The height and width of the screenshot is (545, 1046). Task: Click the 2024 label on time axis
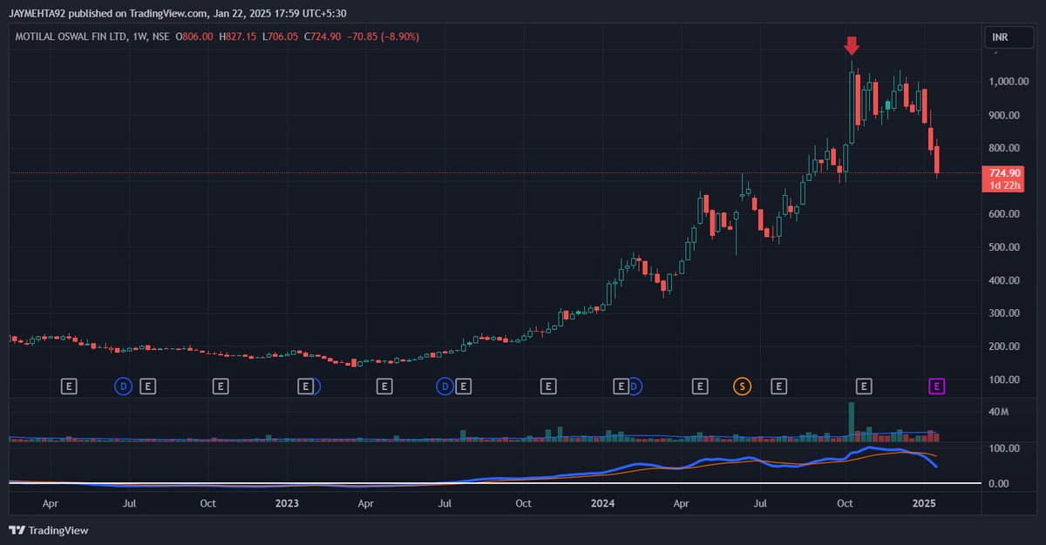tap(602, 503)
